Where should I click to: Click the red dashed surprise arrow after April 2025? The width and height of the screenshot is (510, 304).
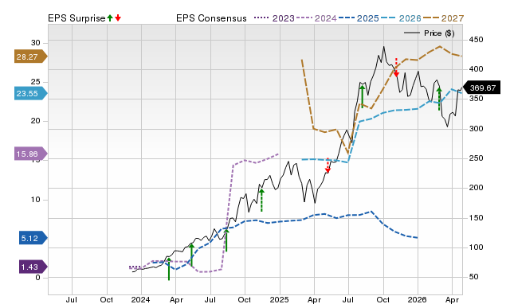328,166
